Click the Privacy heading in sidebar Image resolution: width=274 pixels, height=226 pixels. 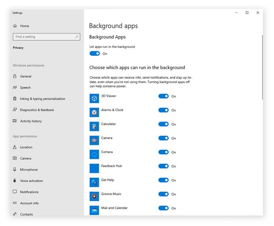18,48
